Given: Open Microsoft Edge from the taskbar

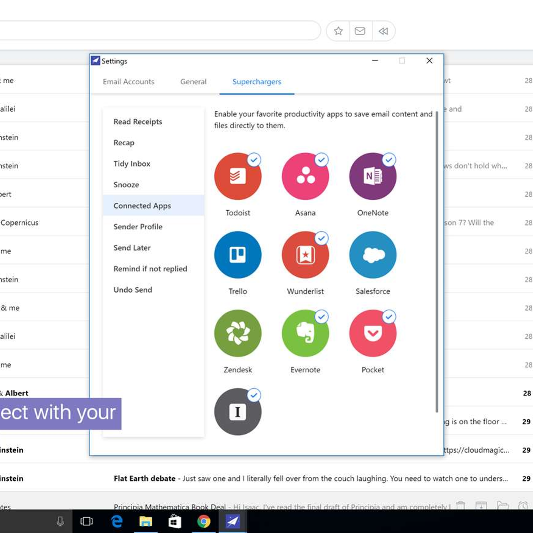Looking at the screenshot, I should coord(117,521).
